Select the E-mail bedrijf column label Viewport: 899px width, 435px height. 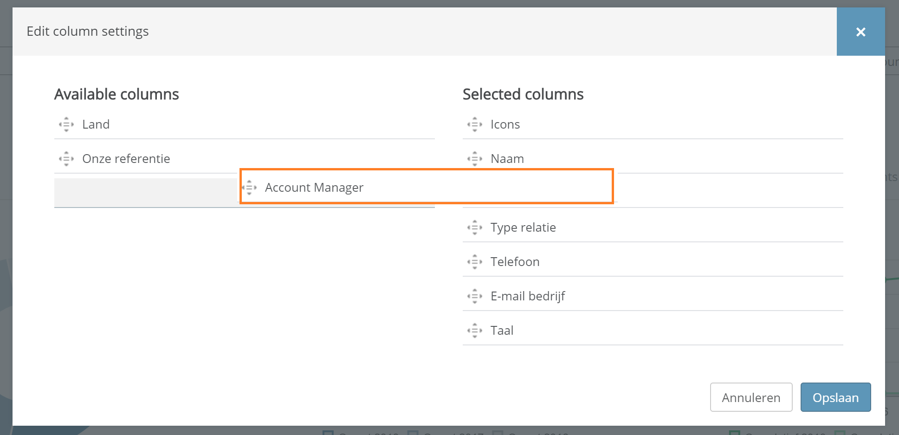coord(528,296)
